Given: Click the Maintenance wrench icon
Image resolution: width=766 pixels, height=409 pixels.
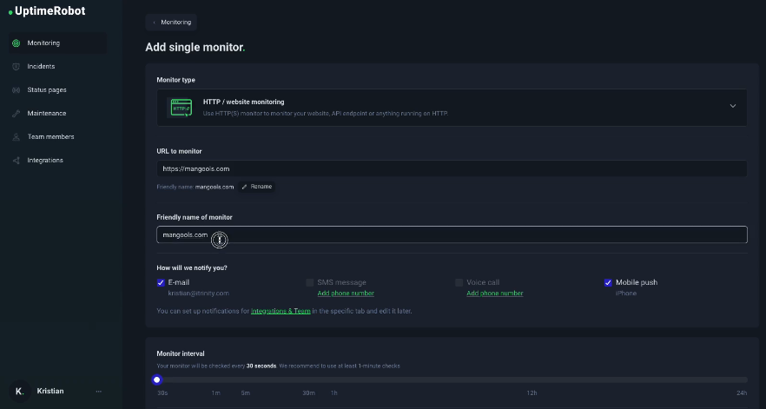Looking at the screenshot, I should pyautogui.click(x=16, y=114).
